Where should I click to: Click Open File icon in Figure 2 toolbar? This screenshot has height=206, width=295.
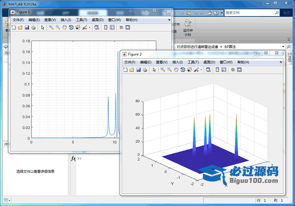click(x=132, y=70)
